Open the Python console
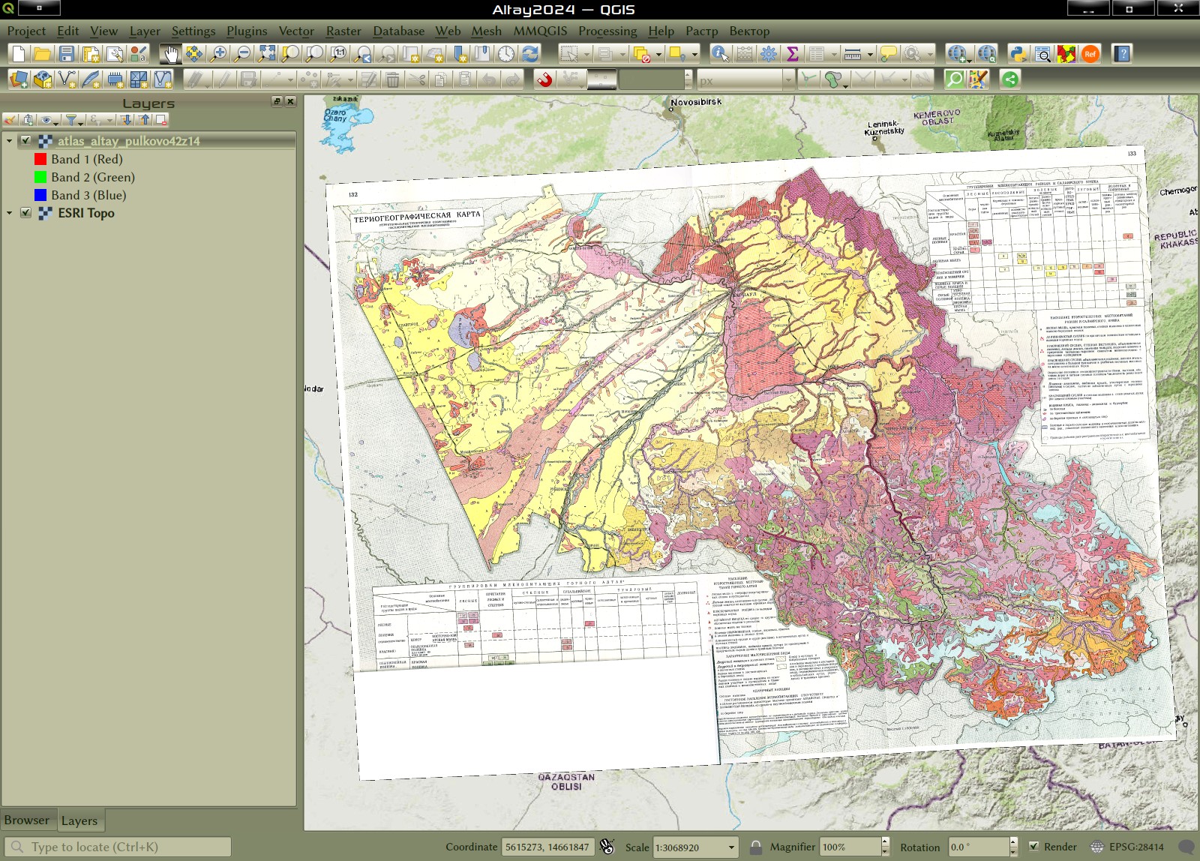 (x=1018, y=54)
